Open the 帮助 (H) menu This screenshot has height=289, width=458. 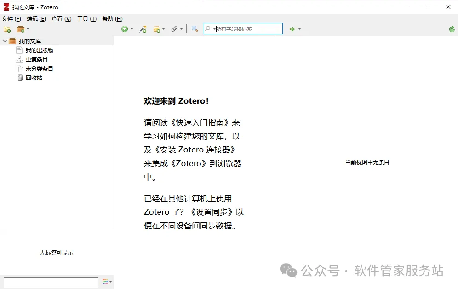113,19
